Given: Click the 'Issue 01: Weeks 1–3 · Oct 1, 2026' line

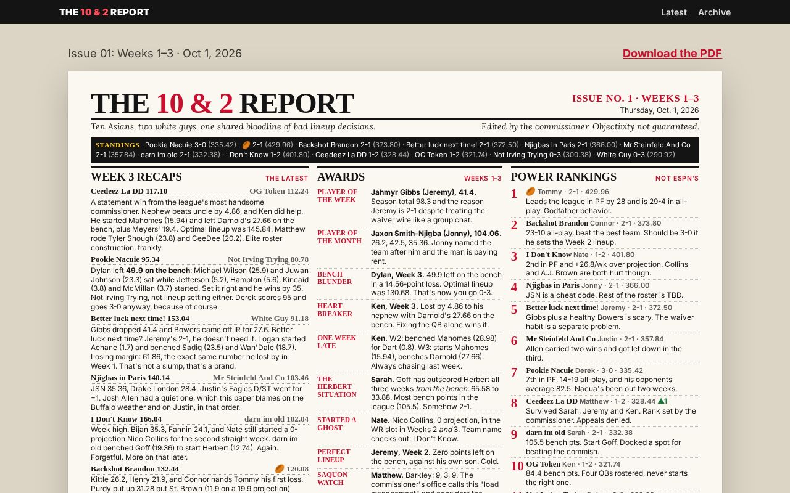Looking at the screenshot, I should pyautogui.click(x=155, y=54).
